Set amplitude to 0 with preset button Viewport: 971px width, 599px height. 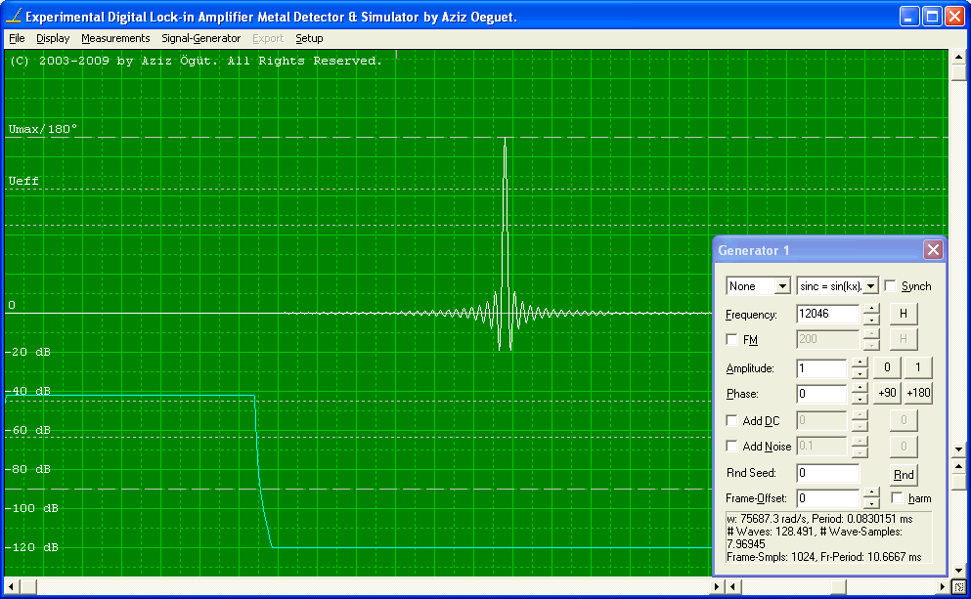tap(887, 367)
